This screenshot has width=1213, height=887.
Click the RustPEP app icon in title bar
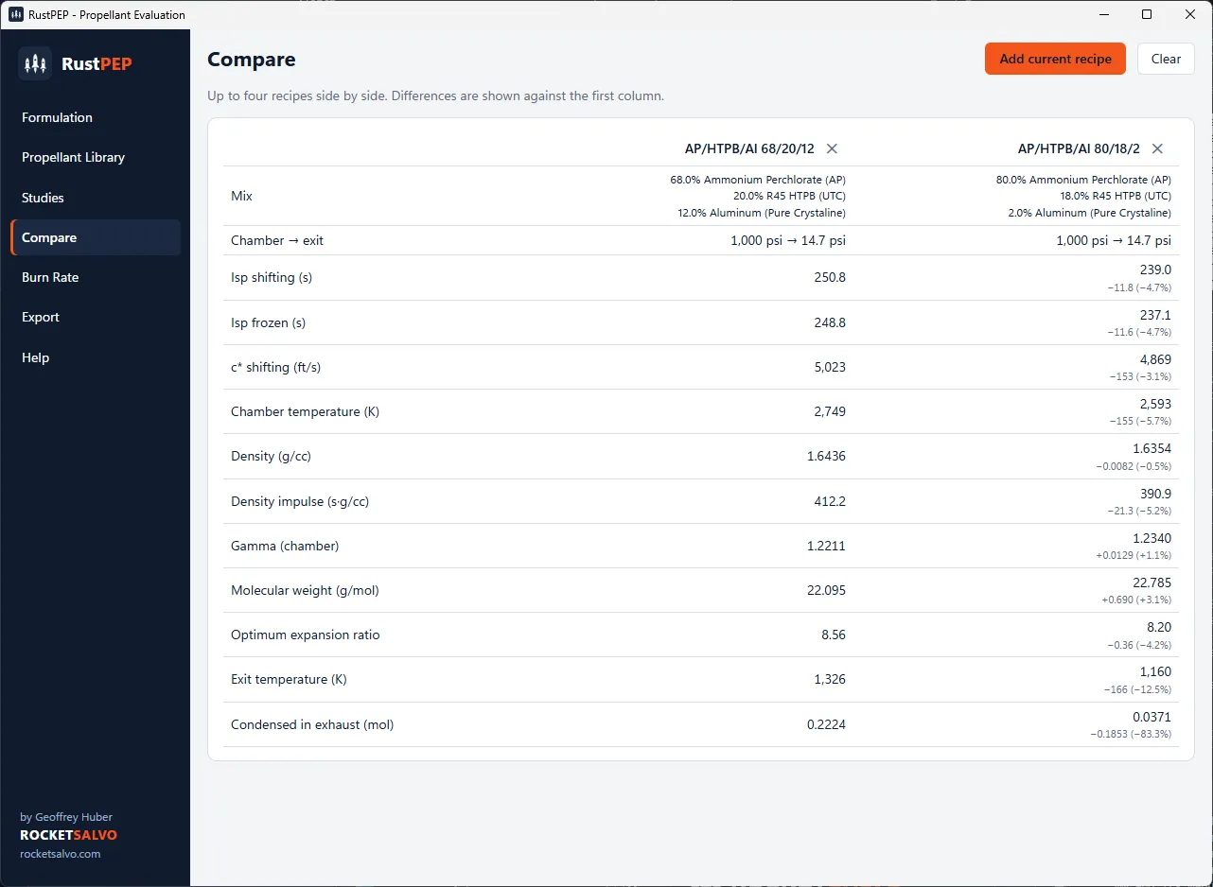pos(16,15)
